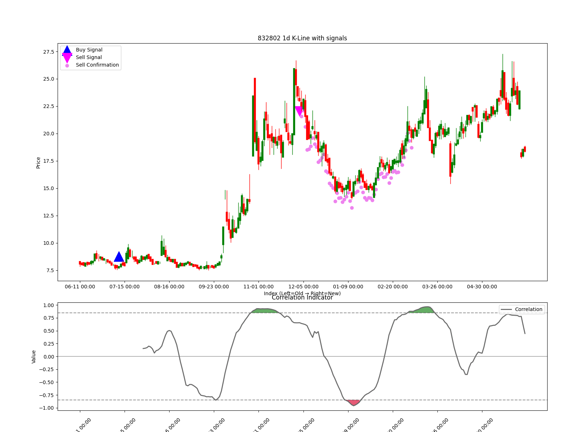The image size is (576, 432).
Task: Click the 'Value' y-axis label
Action: click(x=34, y=357)
